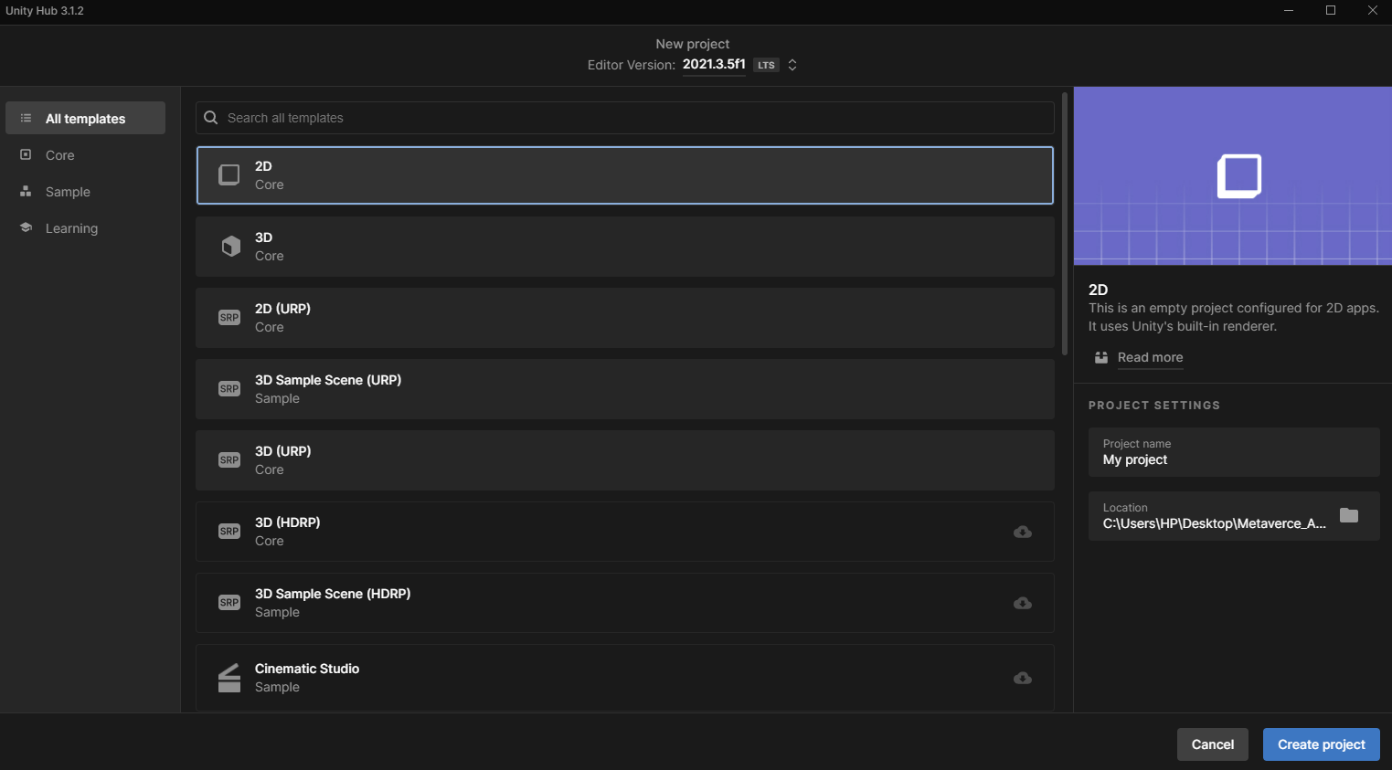Click the All templates list icon
Screen dimensions: 1392x770
click(x=26, y=118)
